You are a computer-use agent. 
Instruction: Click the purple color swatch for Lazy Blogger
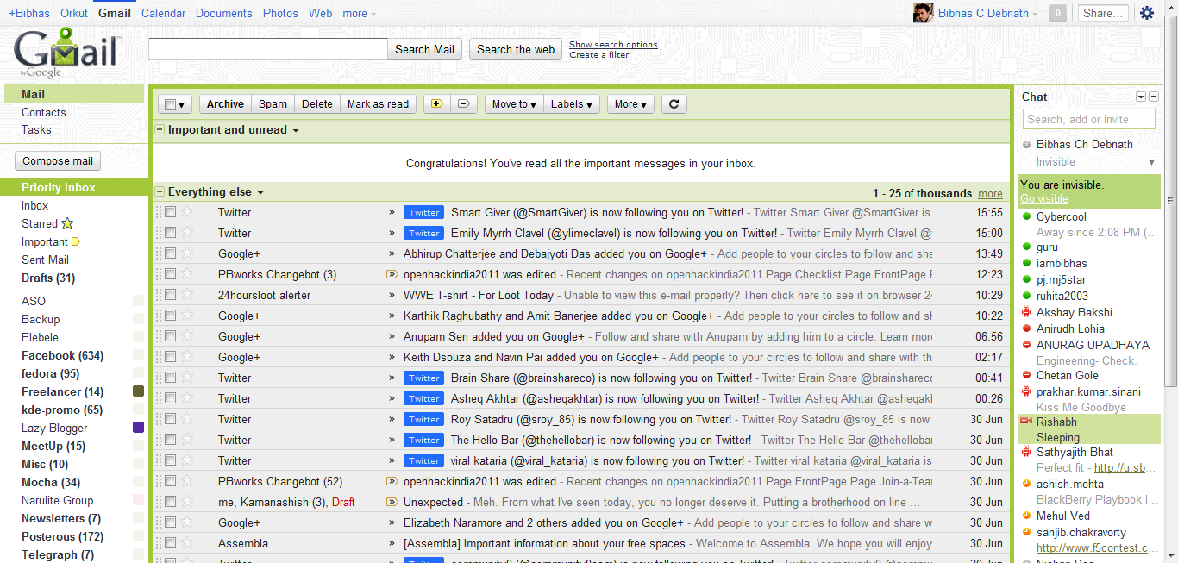coord(138,428)
